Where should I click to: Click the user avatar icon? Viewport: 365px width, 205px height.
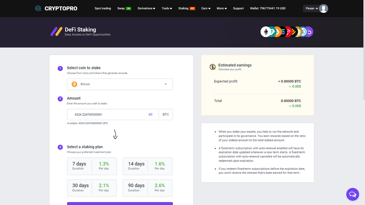pyautogui.click(x=323, y=9)
